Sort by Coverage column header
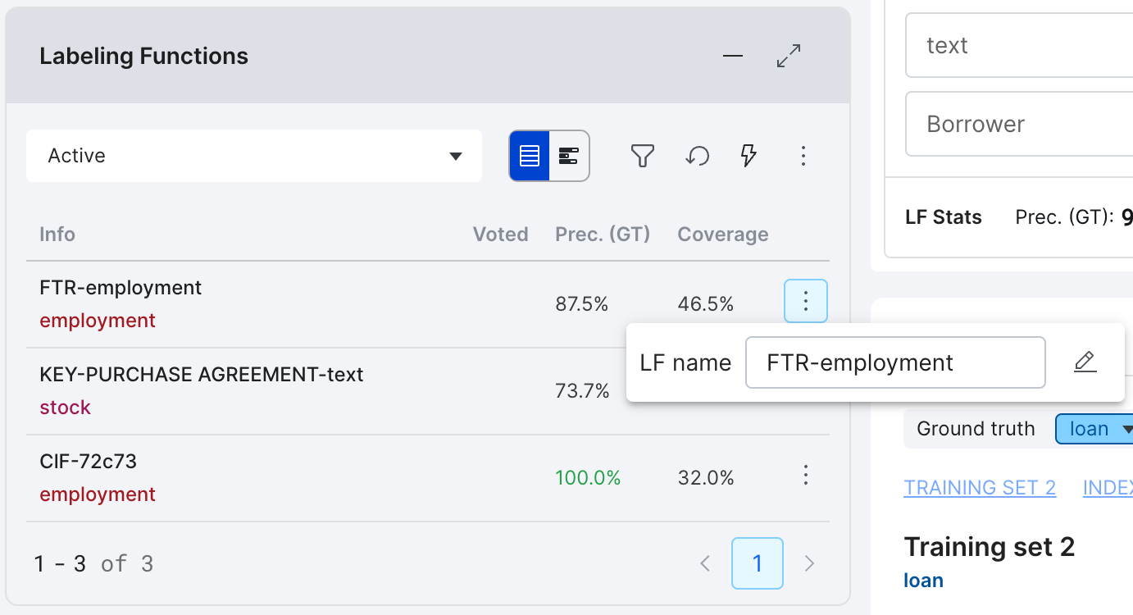The image size is (1133, 615). [723, 235]
